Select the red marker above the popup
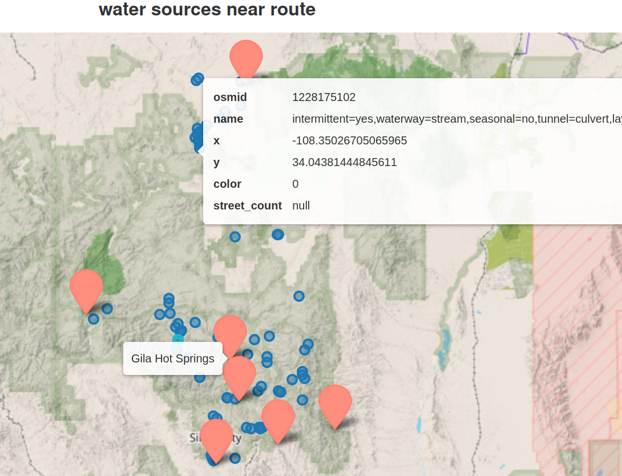 point(245,57)
